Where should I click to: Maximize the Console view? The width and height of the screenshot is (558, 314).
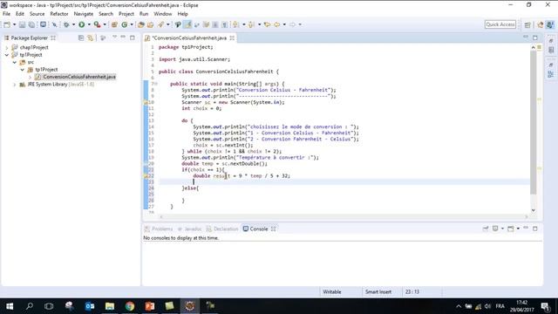534,229
